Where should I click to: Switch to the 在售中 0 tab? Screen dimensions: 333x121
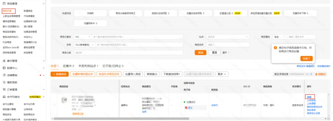(x=68, y=66)
